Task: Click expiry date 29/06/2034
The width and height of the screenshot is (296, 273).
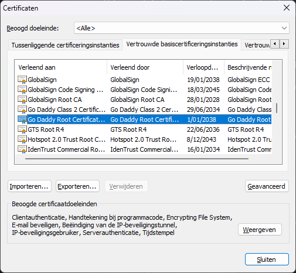Action: click(203, 110)
